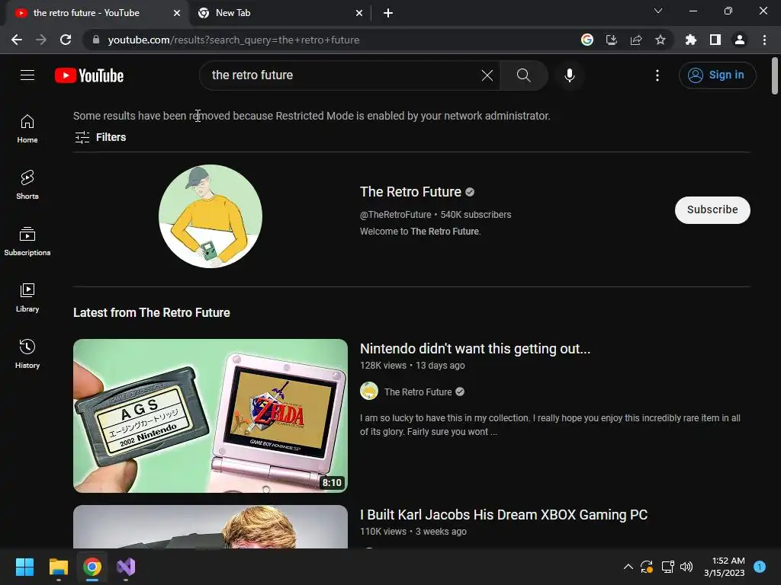Image resolution: width=781 pixels, height=585 pixels.
Task: Open Shorts in the sidebar
Action: tap(27, 185)
